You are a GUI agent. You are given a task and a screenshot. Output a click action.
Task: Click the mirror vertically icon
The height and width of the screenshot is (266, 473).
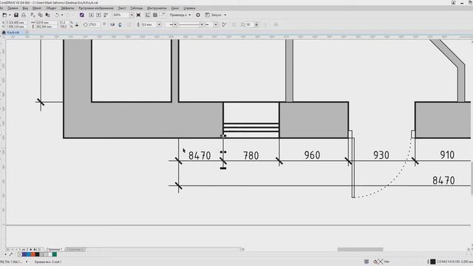[120, 24]
